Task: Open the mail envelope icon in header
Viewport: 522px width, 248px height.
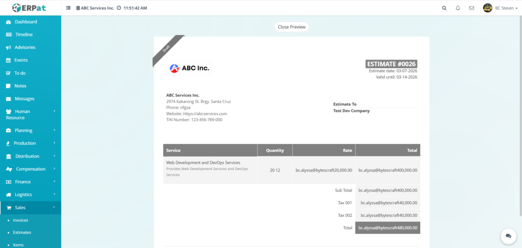Action: tap(472, 8)
